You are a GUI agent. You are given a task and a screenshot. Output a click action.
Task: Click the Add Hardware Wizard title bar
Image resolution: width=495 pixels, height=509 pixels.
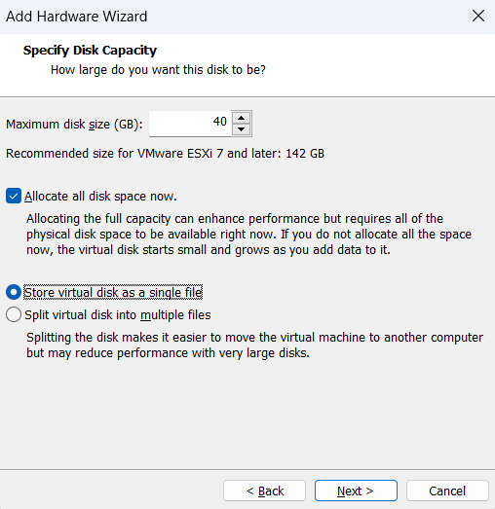(227, 17)
